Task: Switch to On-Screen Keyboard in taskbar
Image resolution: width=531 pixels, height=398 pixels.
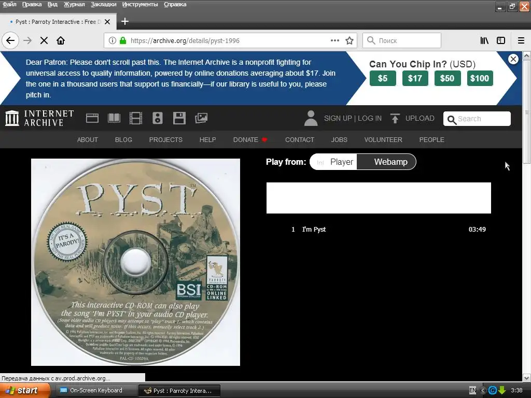Action: click(95, 391)
